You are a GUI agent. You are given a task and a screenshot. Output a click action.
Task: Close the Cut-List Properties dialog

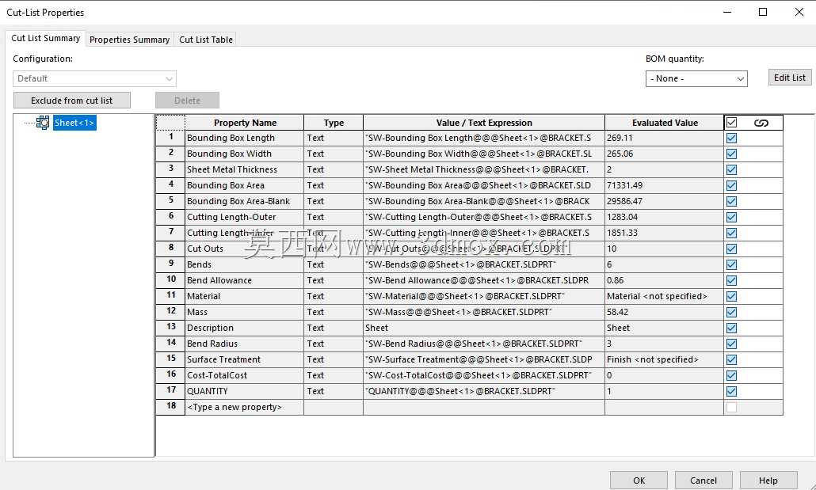(799, 12)
